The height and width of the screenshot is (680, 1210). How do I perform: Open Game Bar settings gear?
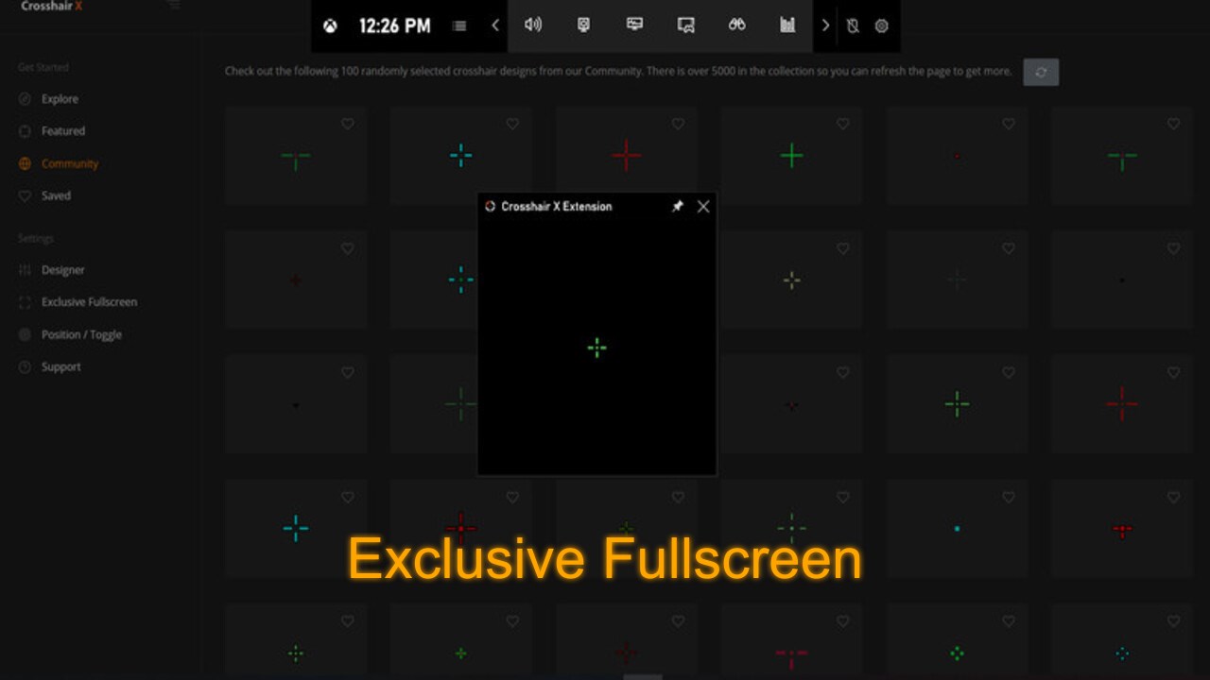881,26
